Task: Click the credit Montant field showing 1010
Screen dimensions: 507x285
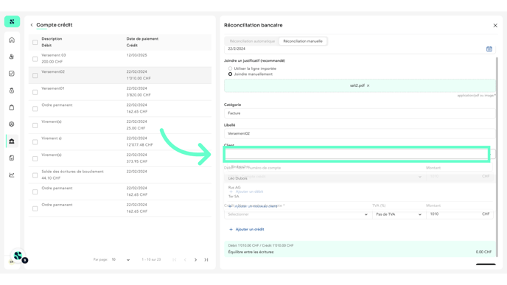Action: tap(459, 214)
